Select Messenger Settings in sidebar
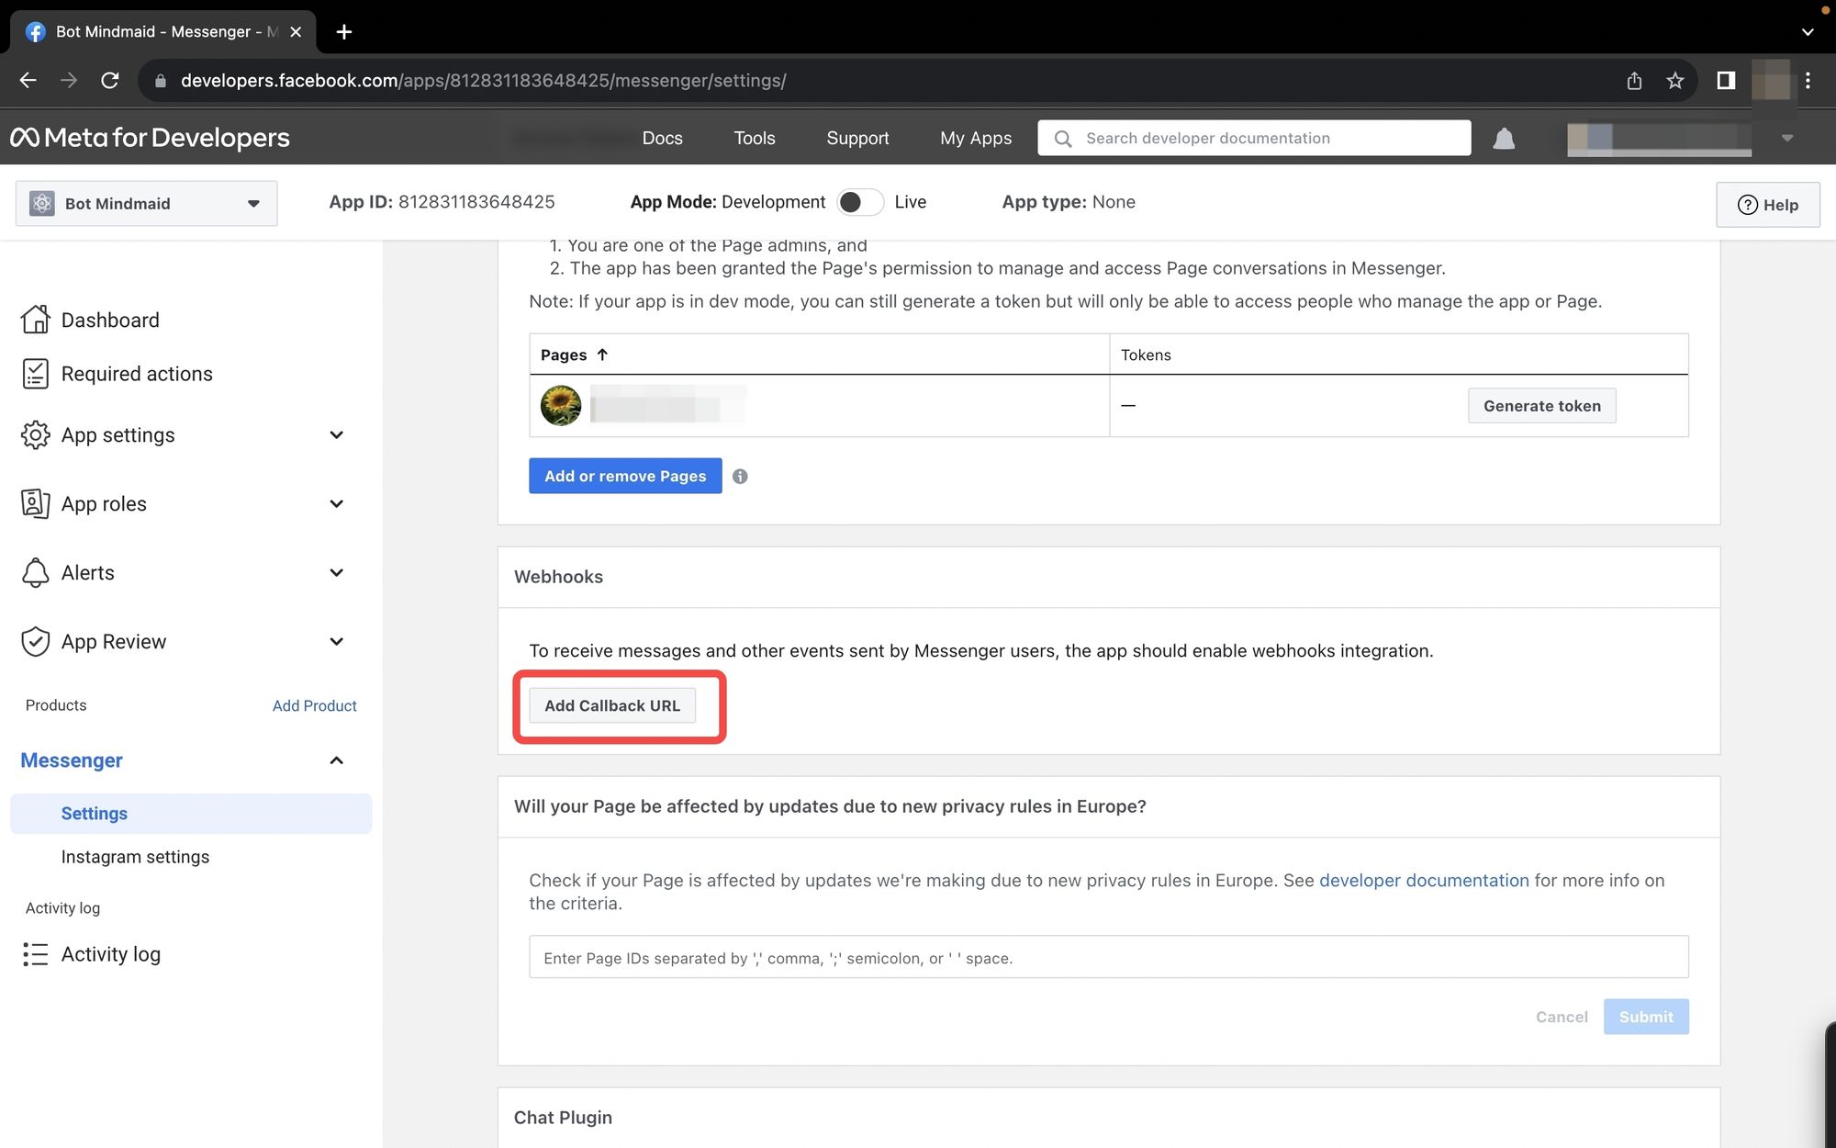This screenshot has width=1836, height=1148. (191, 814)
